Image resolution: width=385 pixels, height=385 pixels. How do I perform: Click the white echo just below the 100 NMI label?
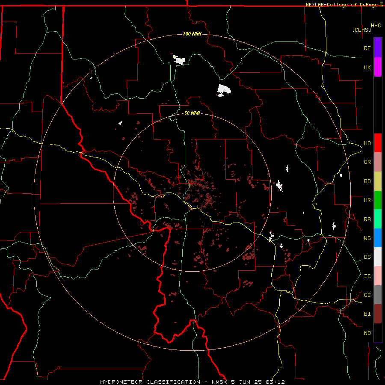pyautogui.click(x=180, y=60)
